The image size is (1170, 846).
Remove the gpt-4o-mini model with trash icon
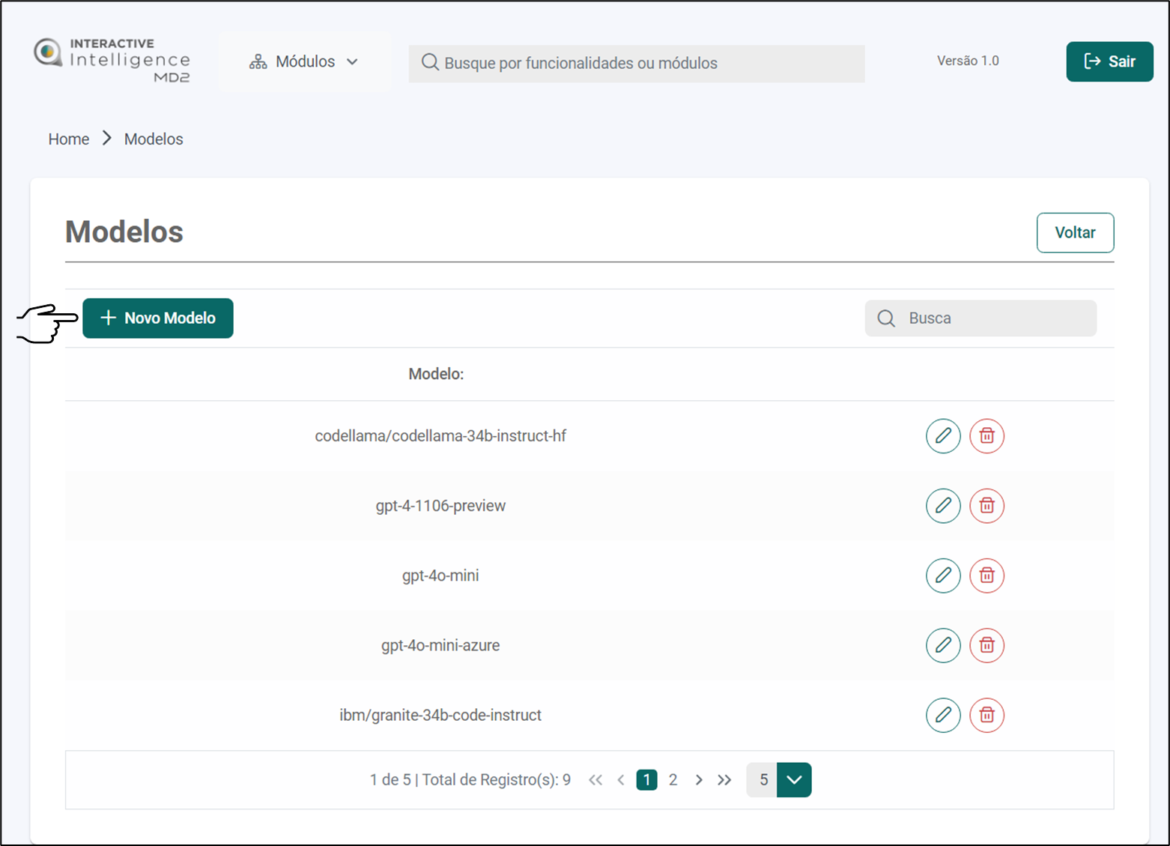pos(986,575)
